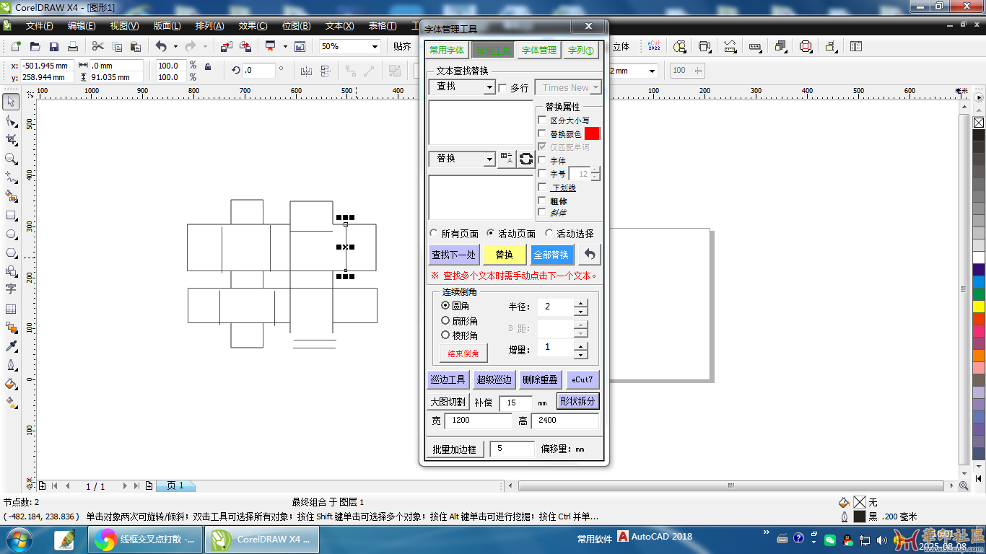Click the swap find/replace refresh icon
986x554 pixels.
tap(526, 159)
